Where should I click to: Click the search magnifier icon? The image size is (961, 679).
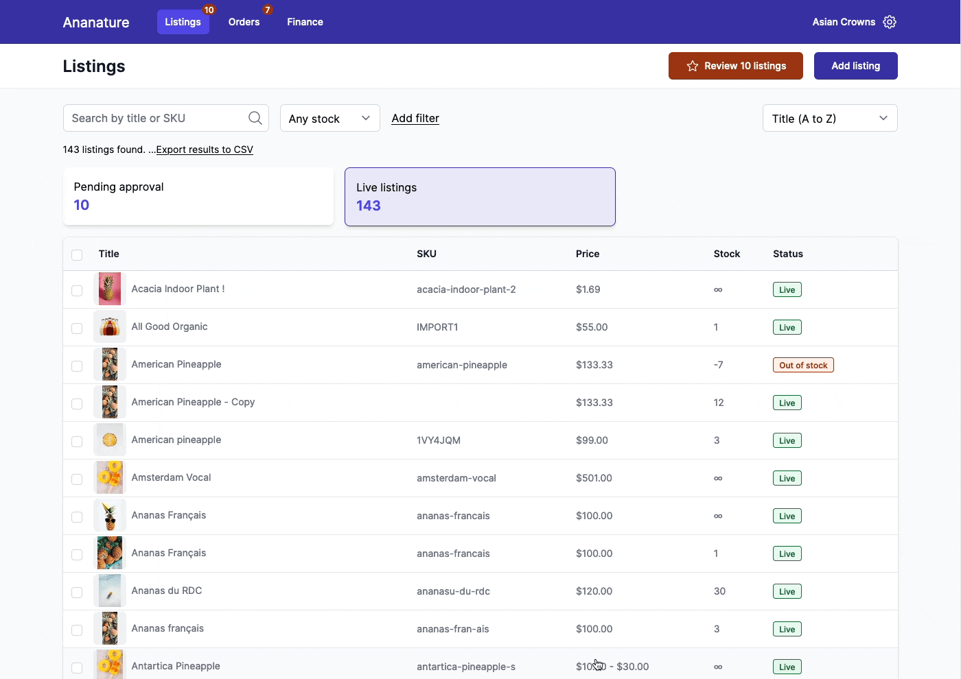(255, 118)
